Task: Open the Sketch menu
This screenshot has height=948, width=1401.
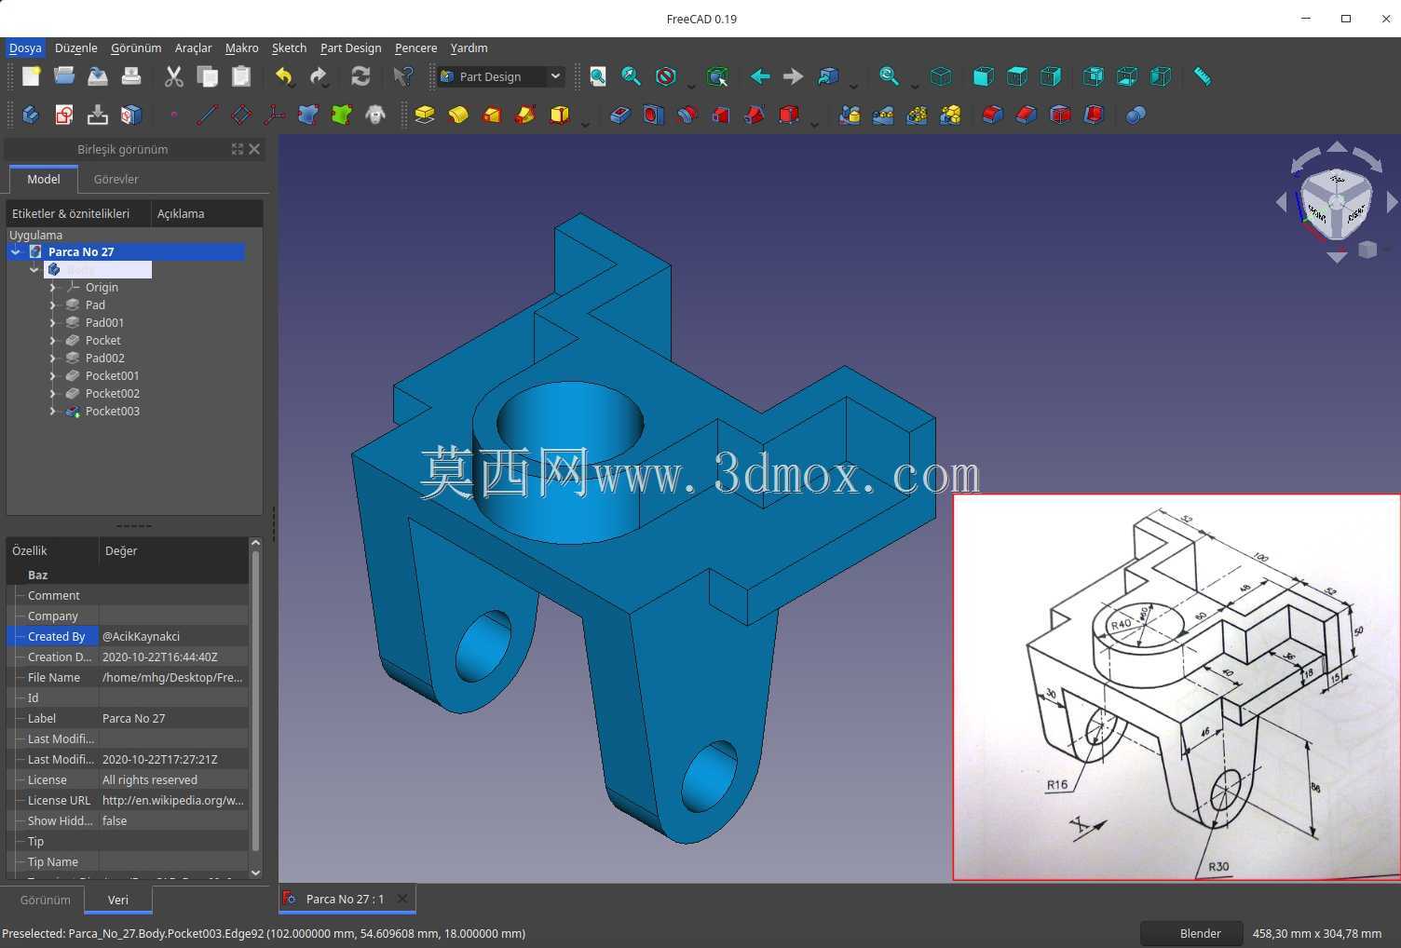Action: pyautogui.click(x=289, y=47)
